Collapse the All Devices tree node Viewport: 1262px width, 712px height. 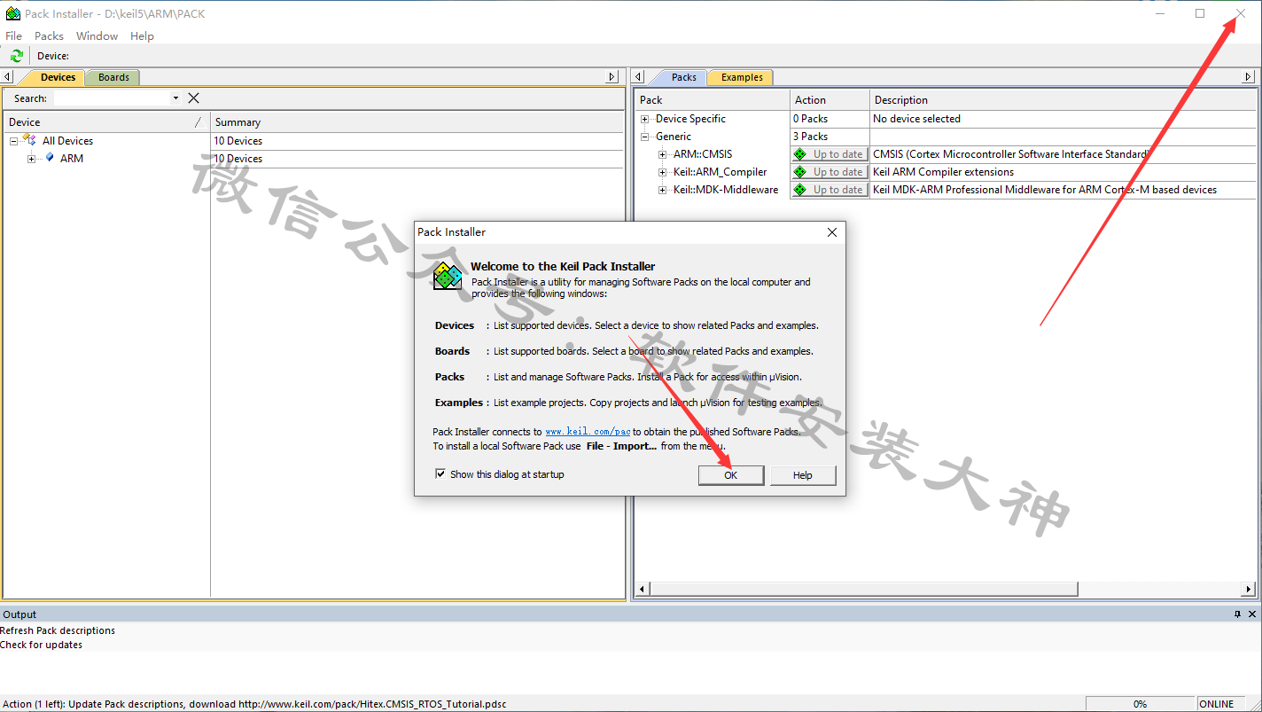coord(14,141)
